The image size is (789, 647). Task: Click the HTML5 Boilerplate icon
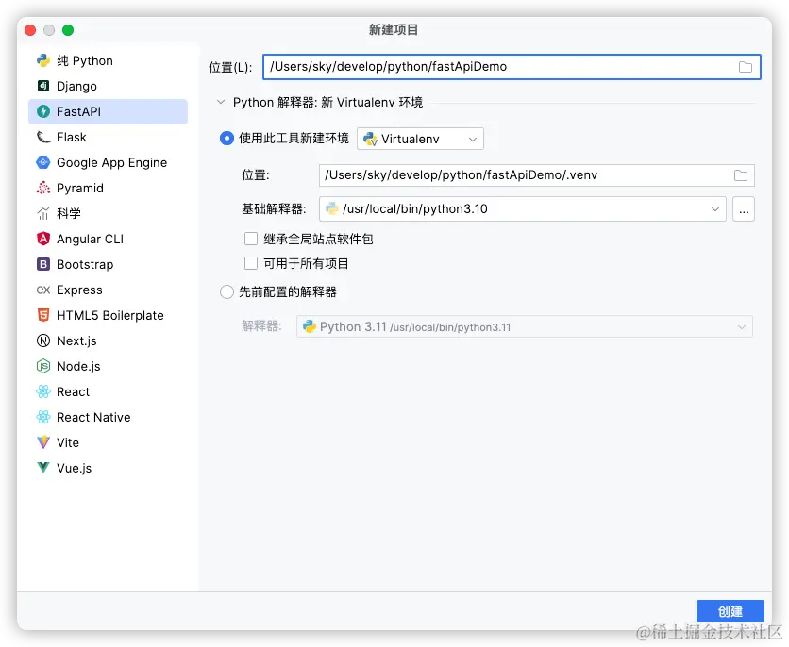pyautogui.click(x=43, y=315)
